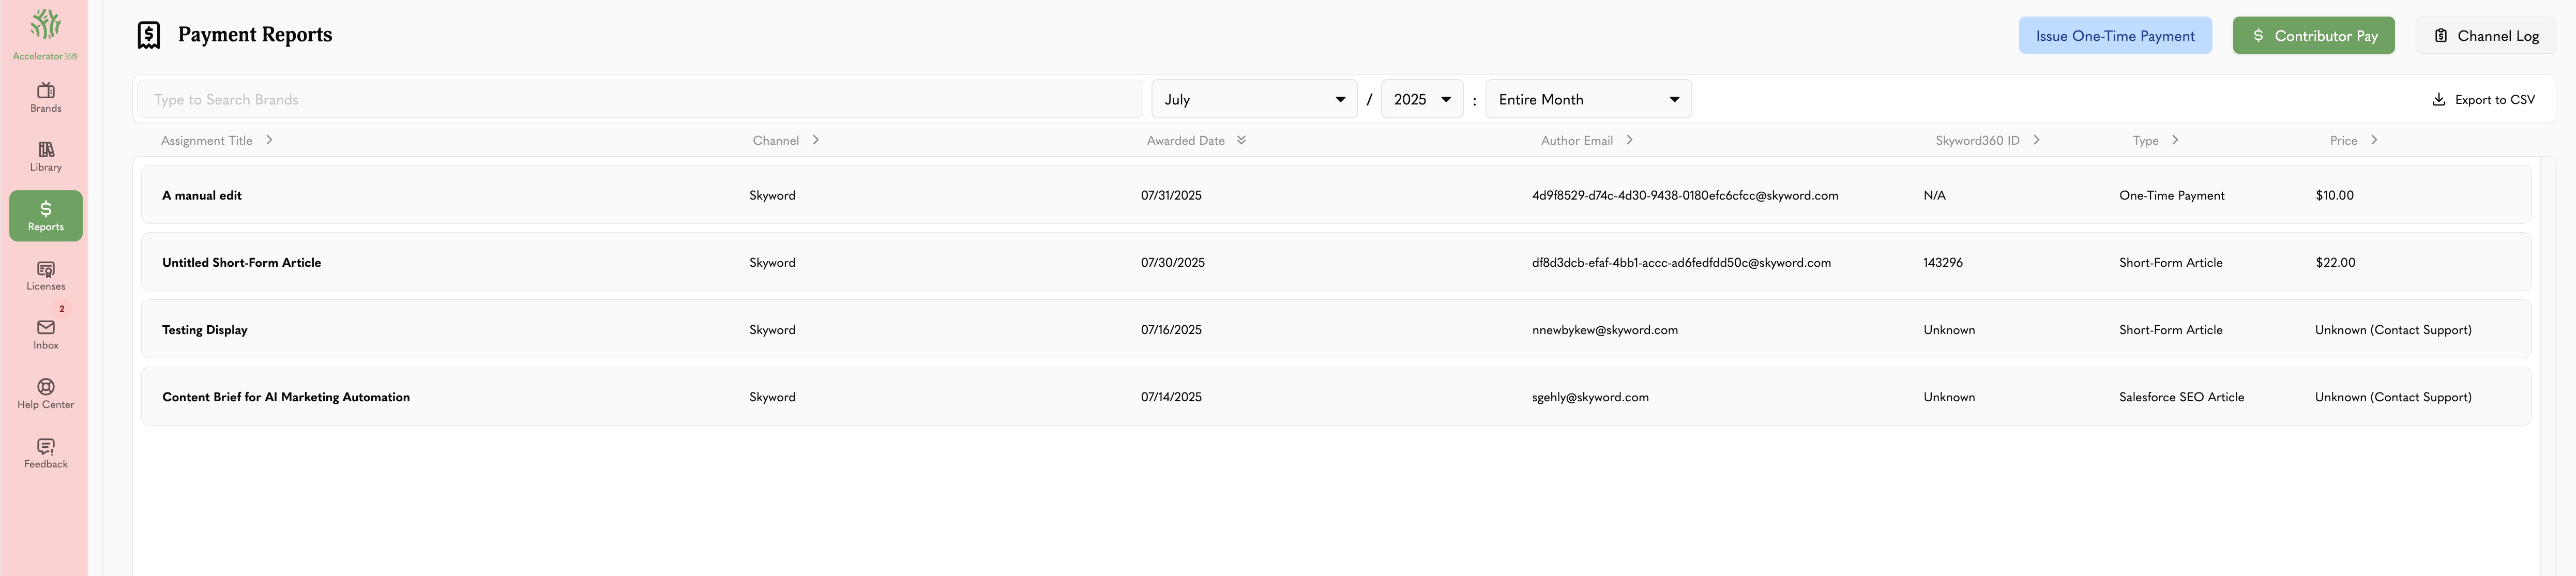The image size is (2576, 576).
Task: Click awarded date 07/14/2025
Action: [1171, 396]
